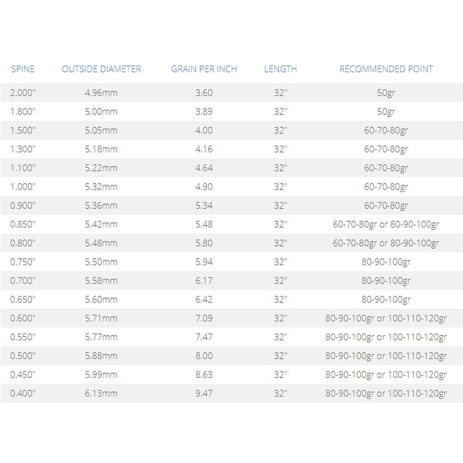Click the 5.71mm outside diameter value

coord(101,318)
